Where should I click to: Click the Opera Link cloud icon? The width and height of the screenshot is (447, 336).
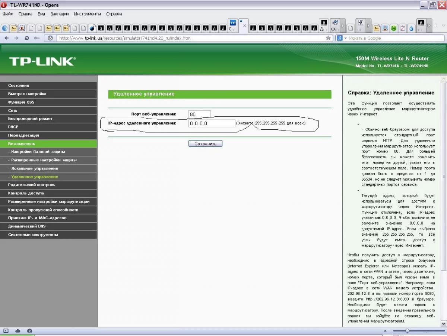point(18,331)
